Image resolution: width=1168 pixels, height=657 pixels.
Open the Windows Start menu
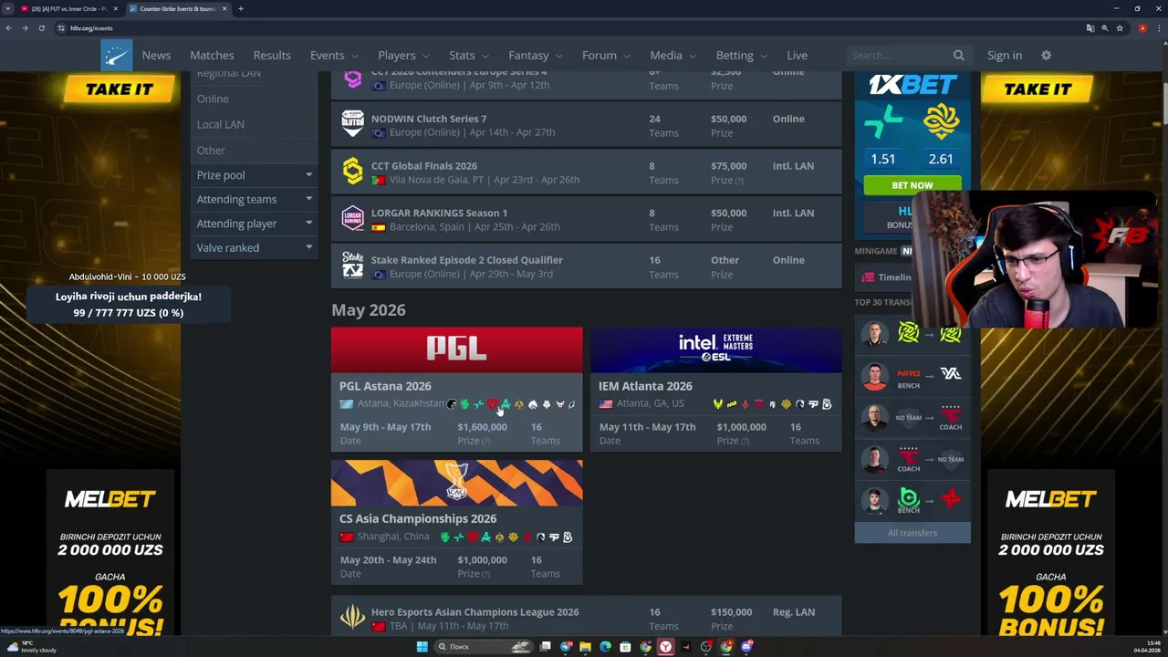pyautogui.click(x=422, y=647)
